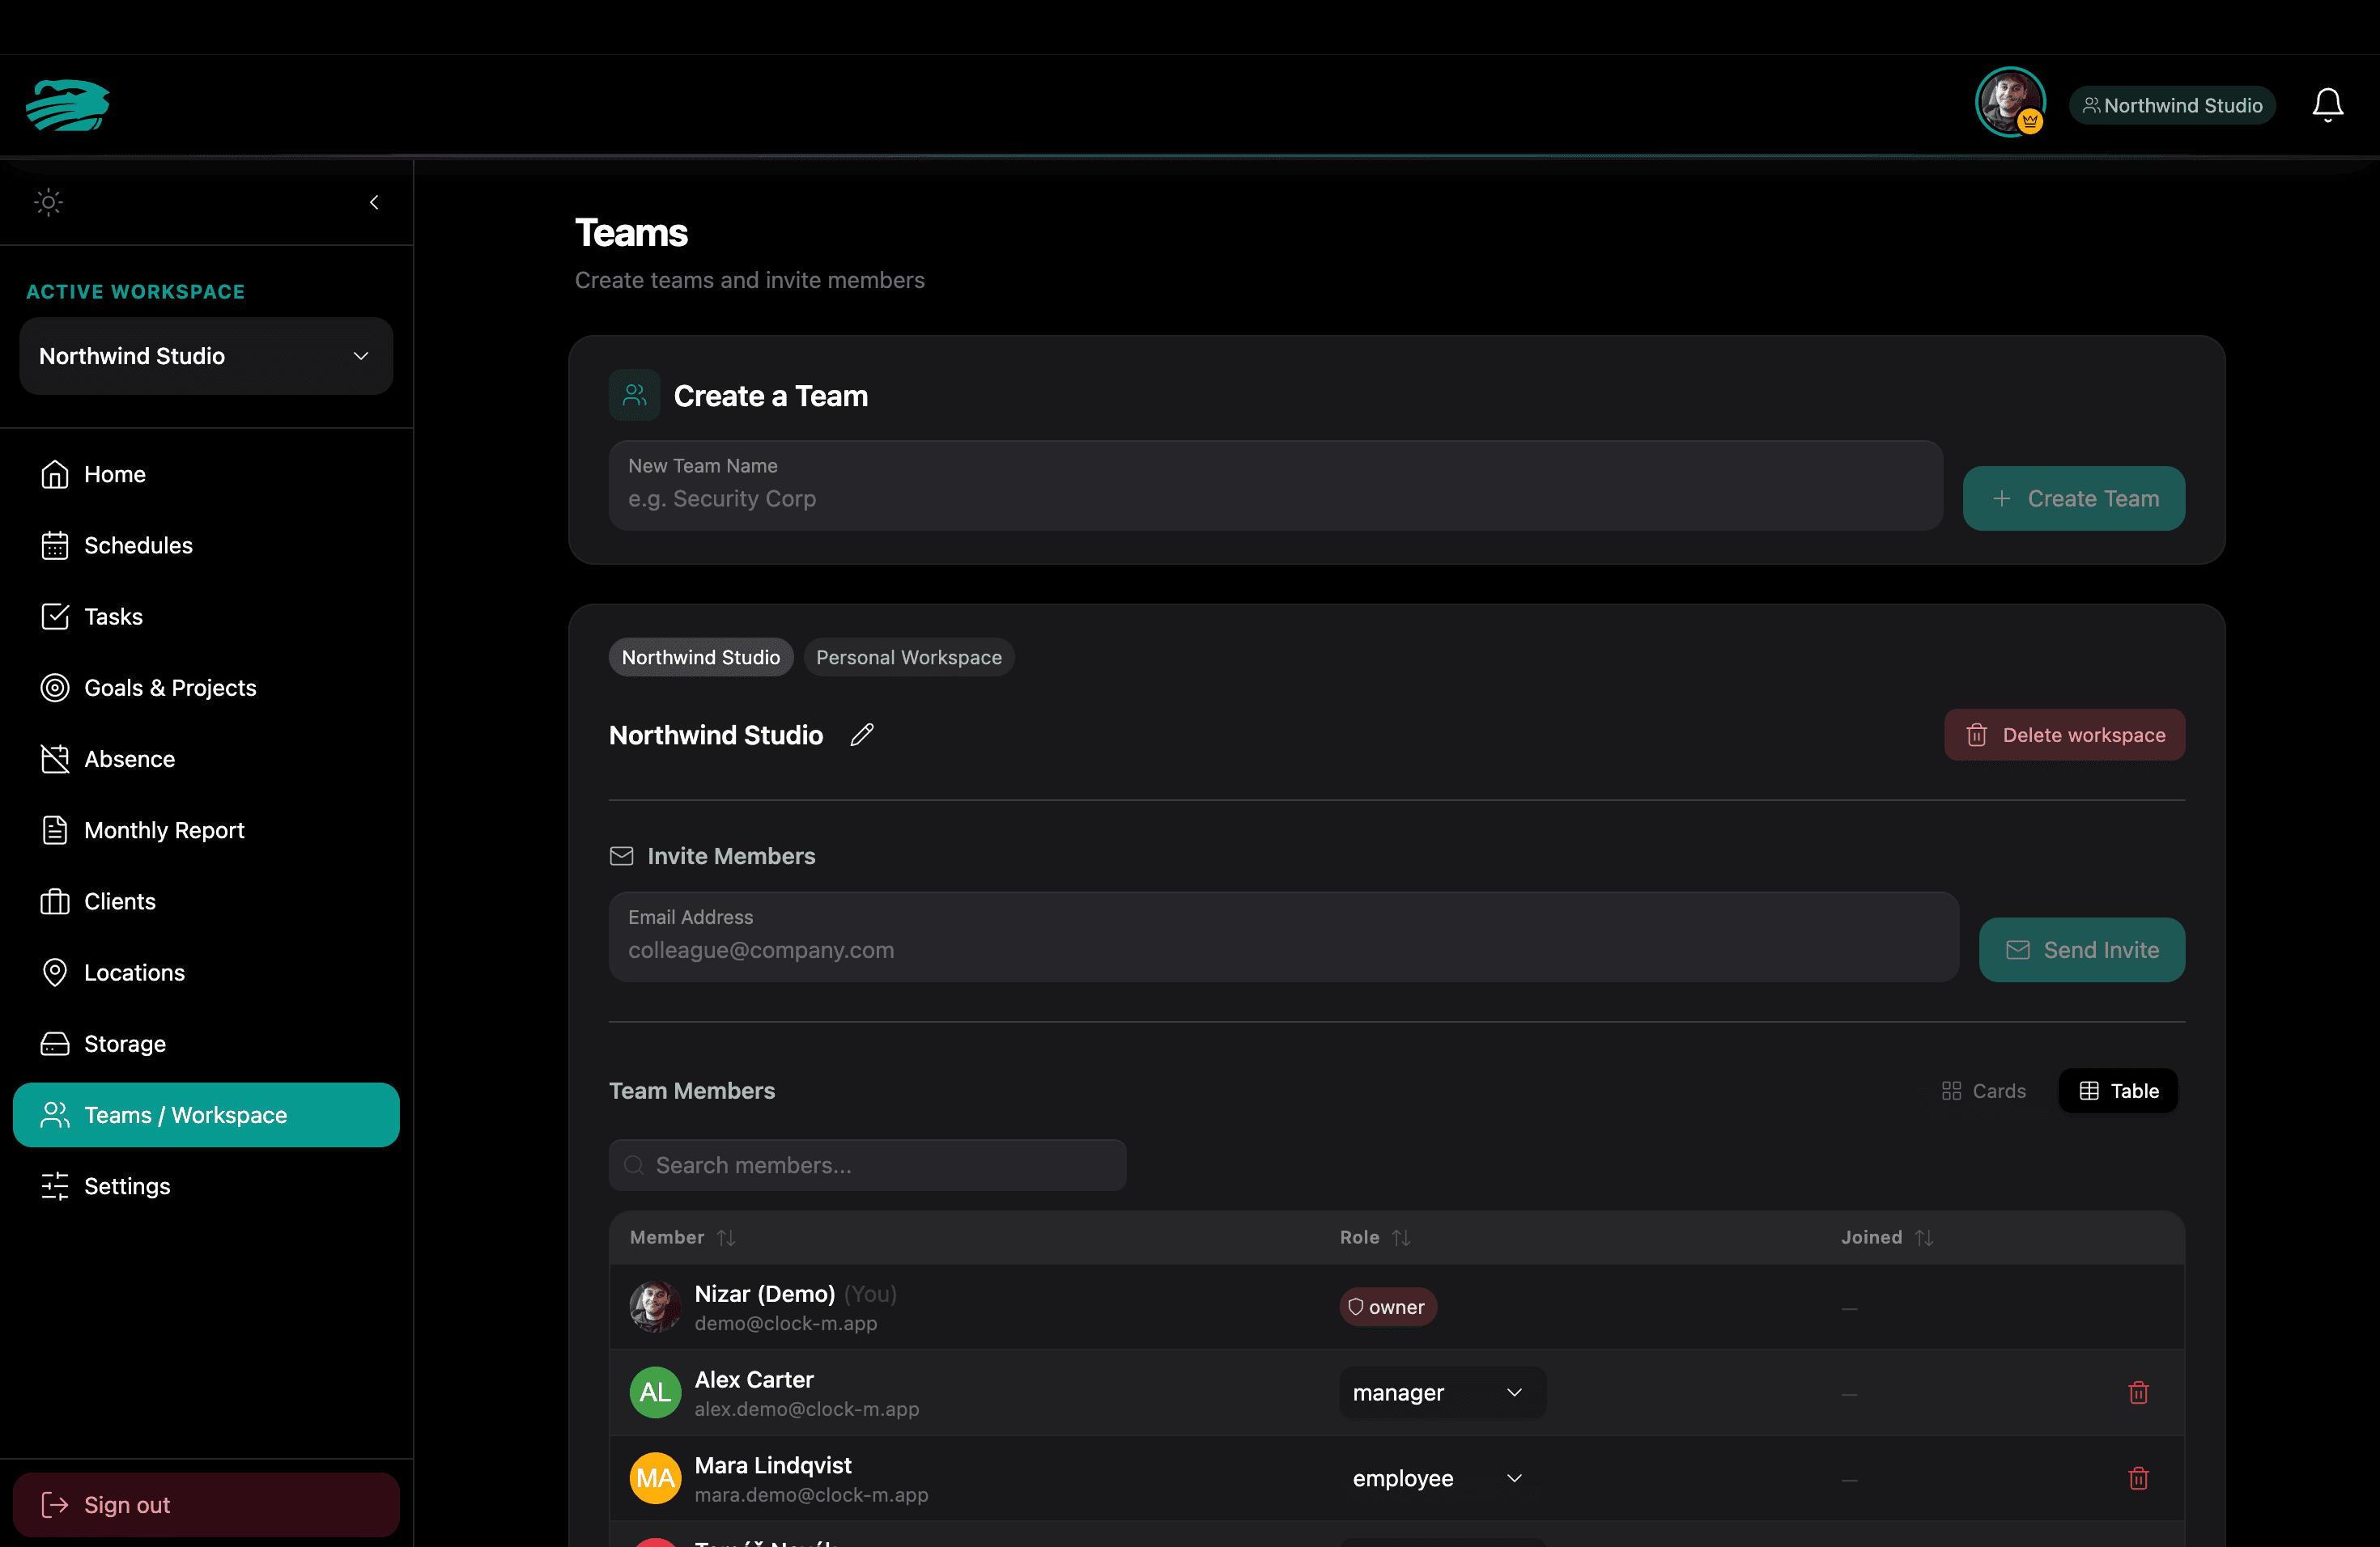The image size is (2380, 1547).
Task: Sort members by Member column
Action: (683, 1237)
